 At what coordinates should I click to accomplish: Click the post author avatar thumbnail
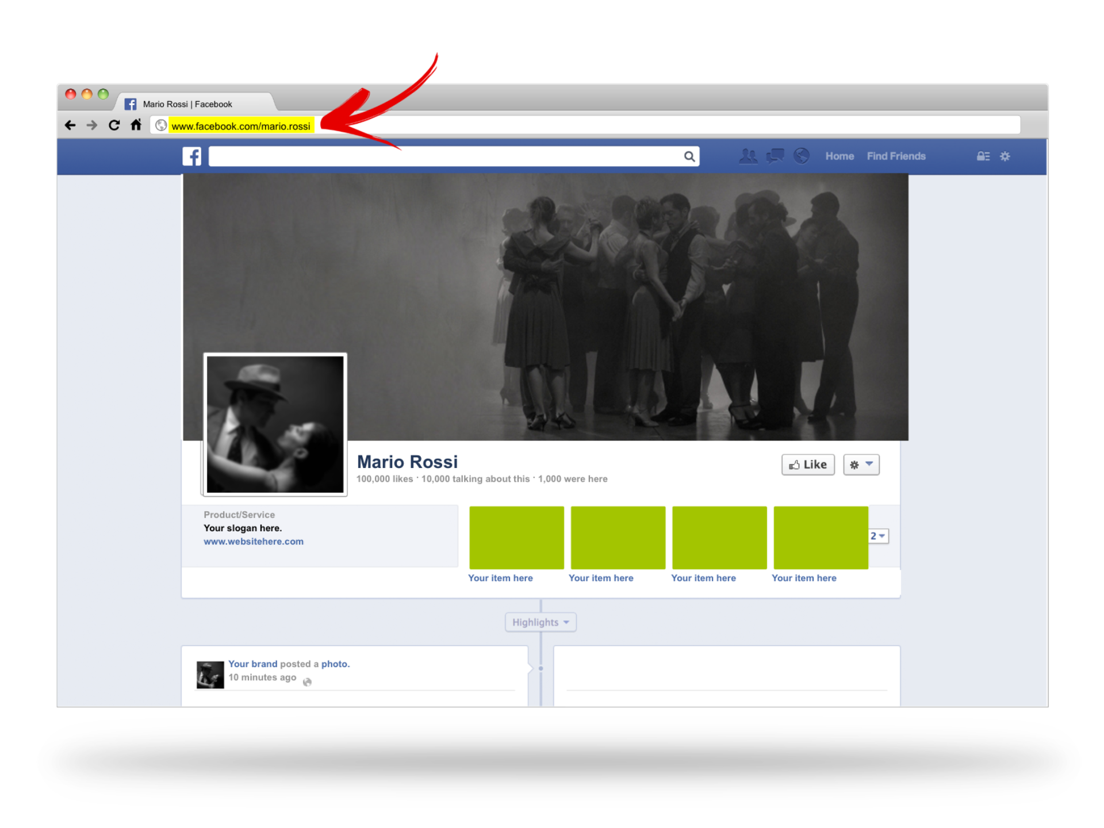pyautogui.click(x=210, y=674)
